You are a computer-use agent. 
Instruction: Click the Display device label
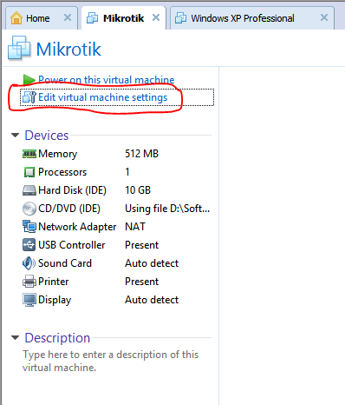pyautogui.click(x=55, y=300)
